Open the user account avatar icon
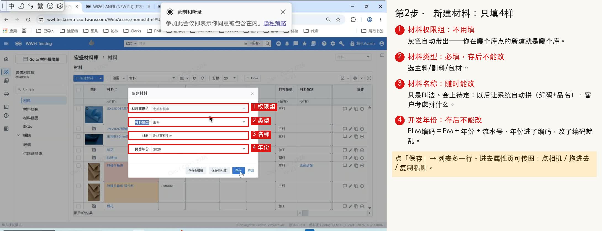Screen dimensions: 602x231 (382, 44)
